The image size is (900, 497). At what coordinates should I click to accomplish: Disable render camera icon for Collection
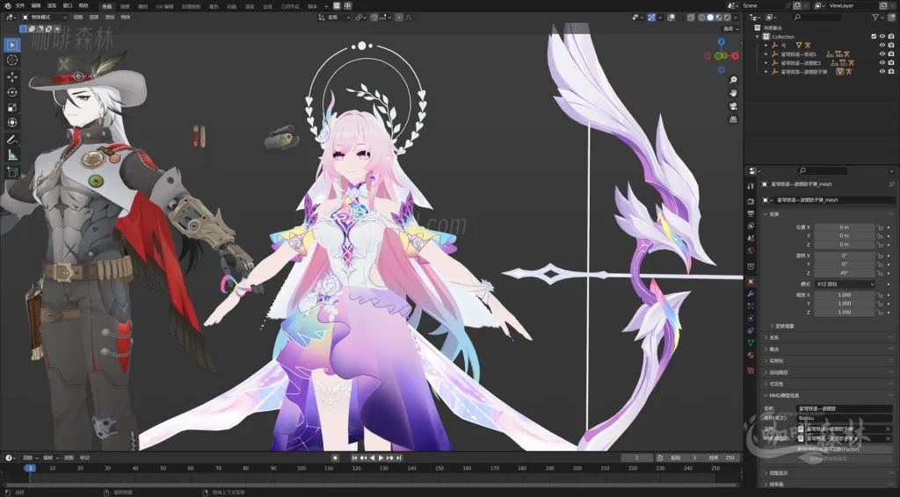click(891, 37)
